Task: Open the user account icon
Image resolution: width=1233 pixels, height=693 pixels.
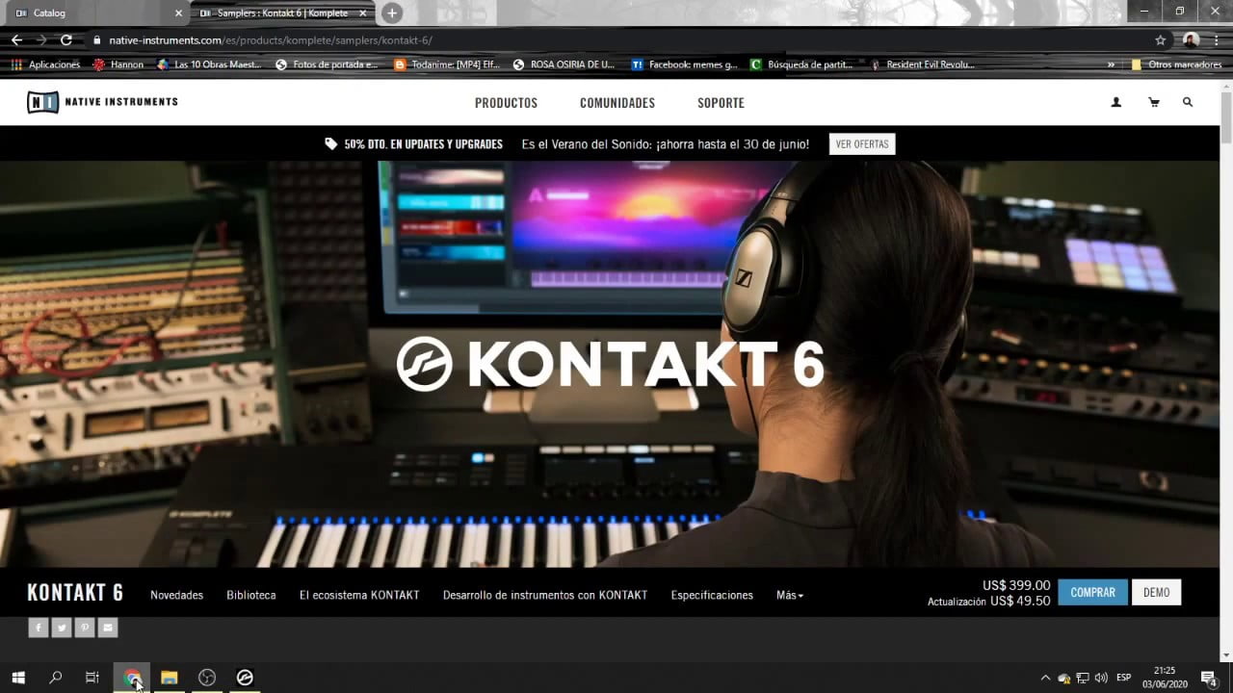Action: coord(1116,102)
